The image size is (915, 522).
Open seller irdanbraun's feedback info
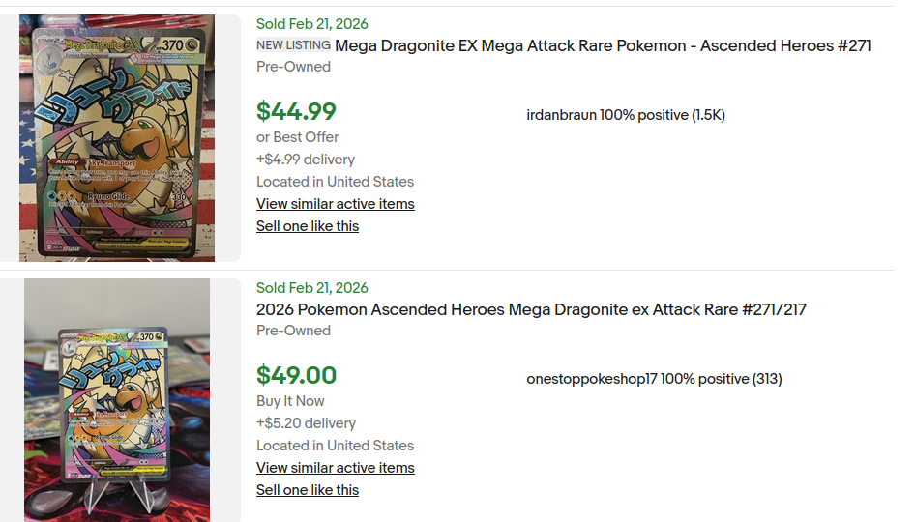625,115
